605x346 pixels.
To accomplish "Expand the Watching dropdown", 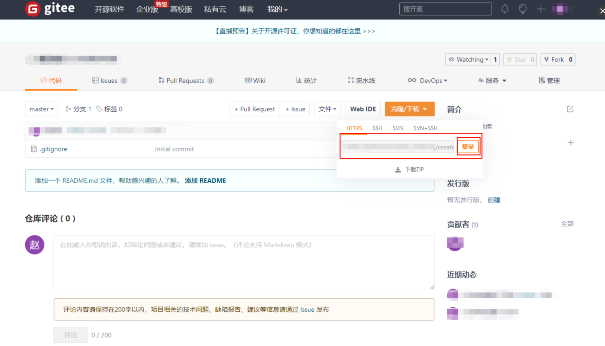I will click(468, 59).
